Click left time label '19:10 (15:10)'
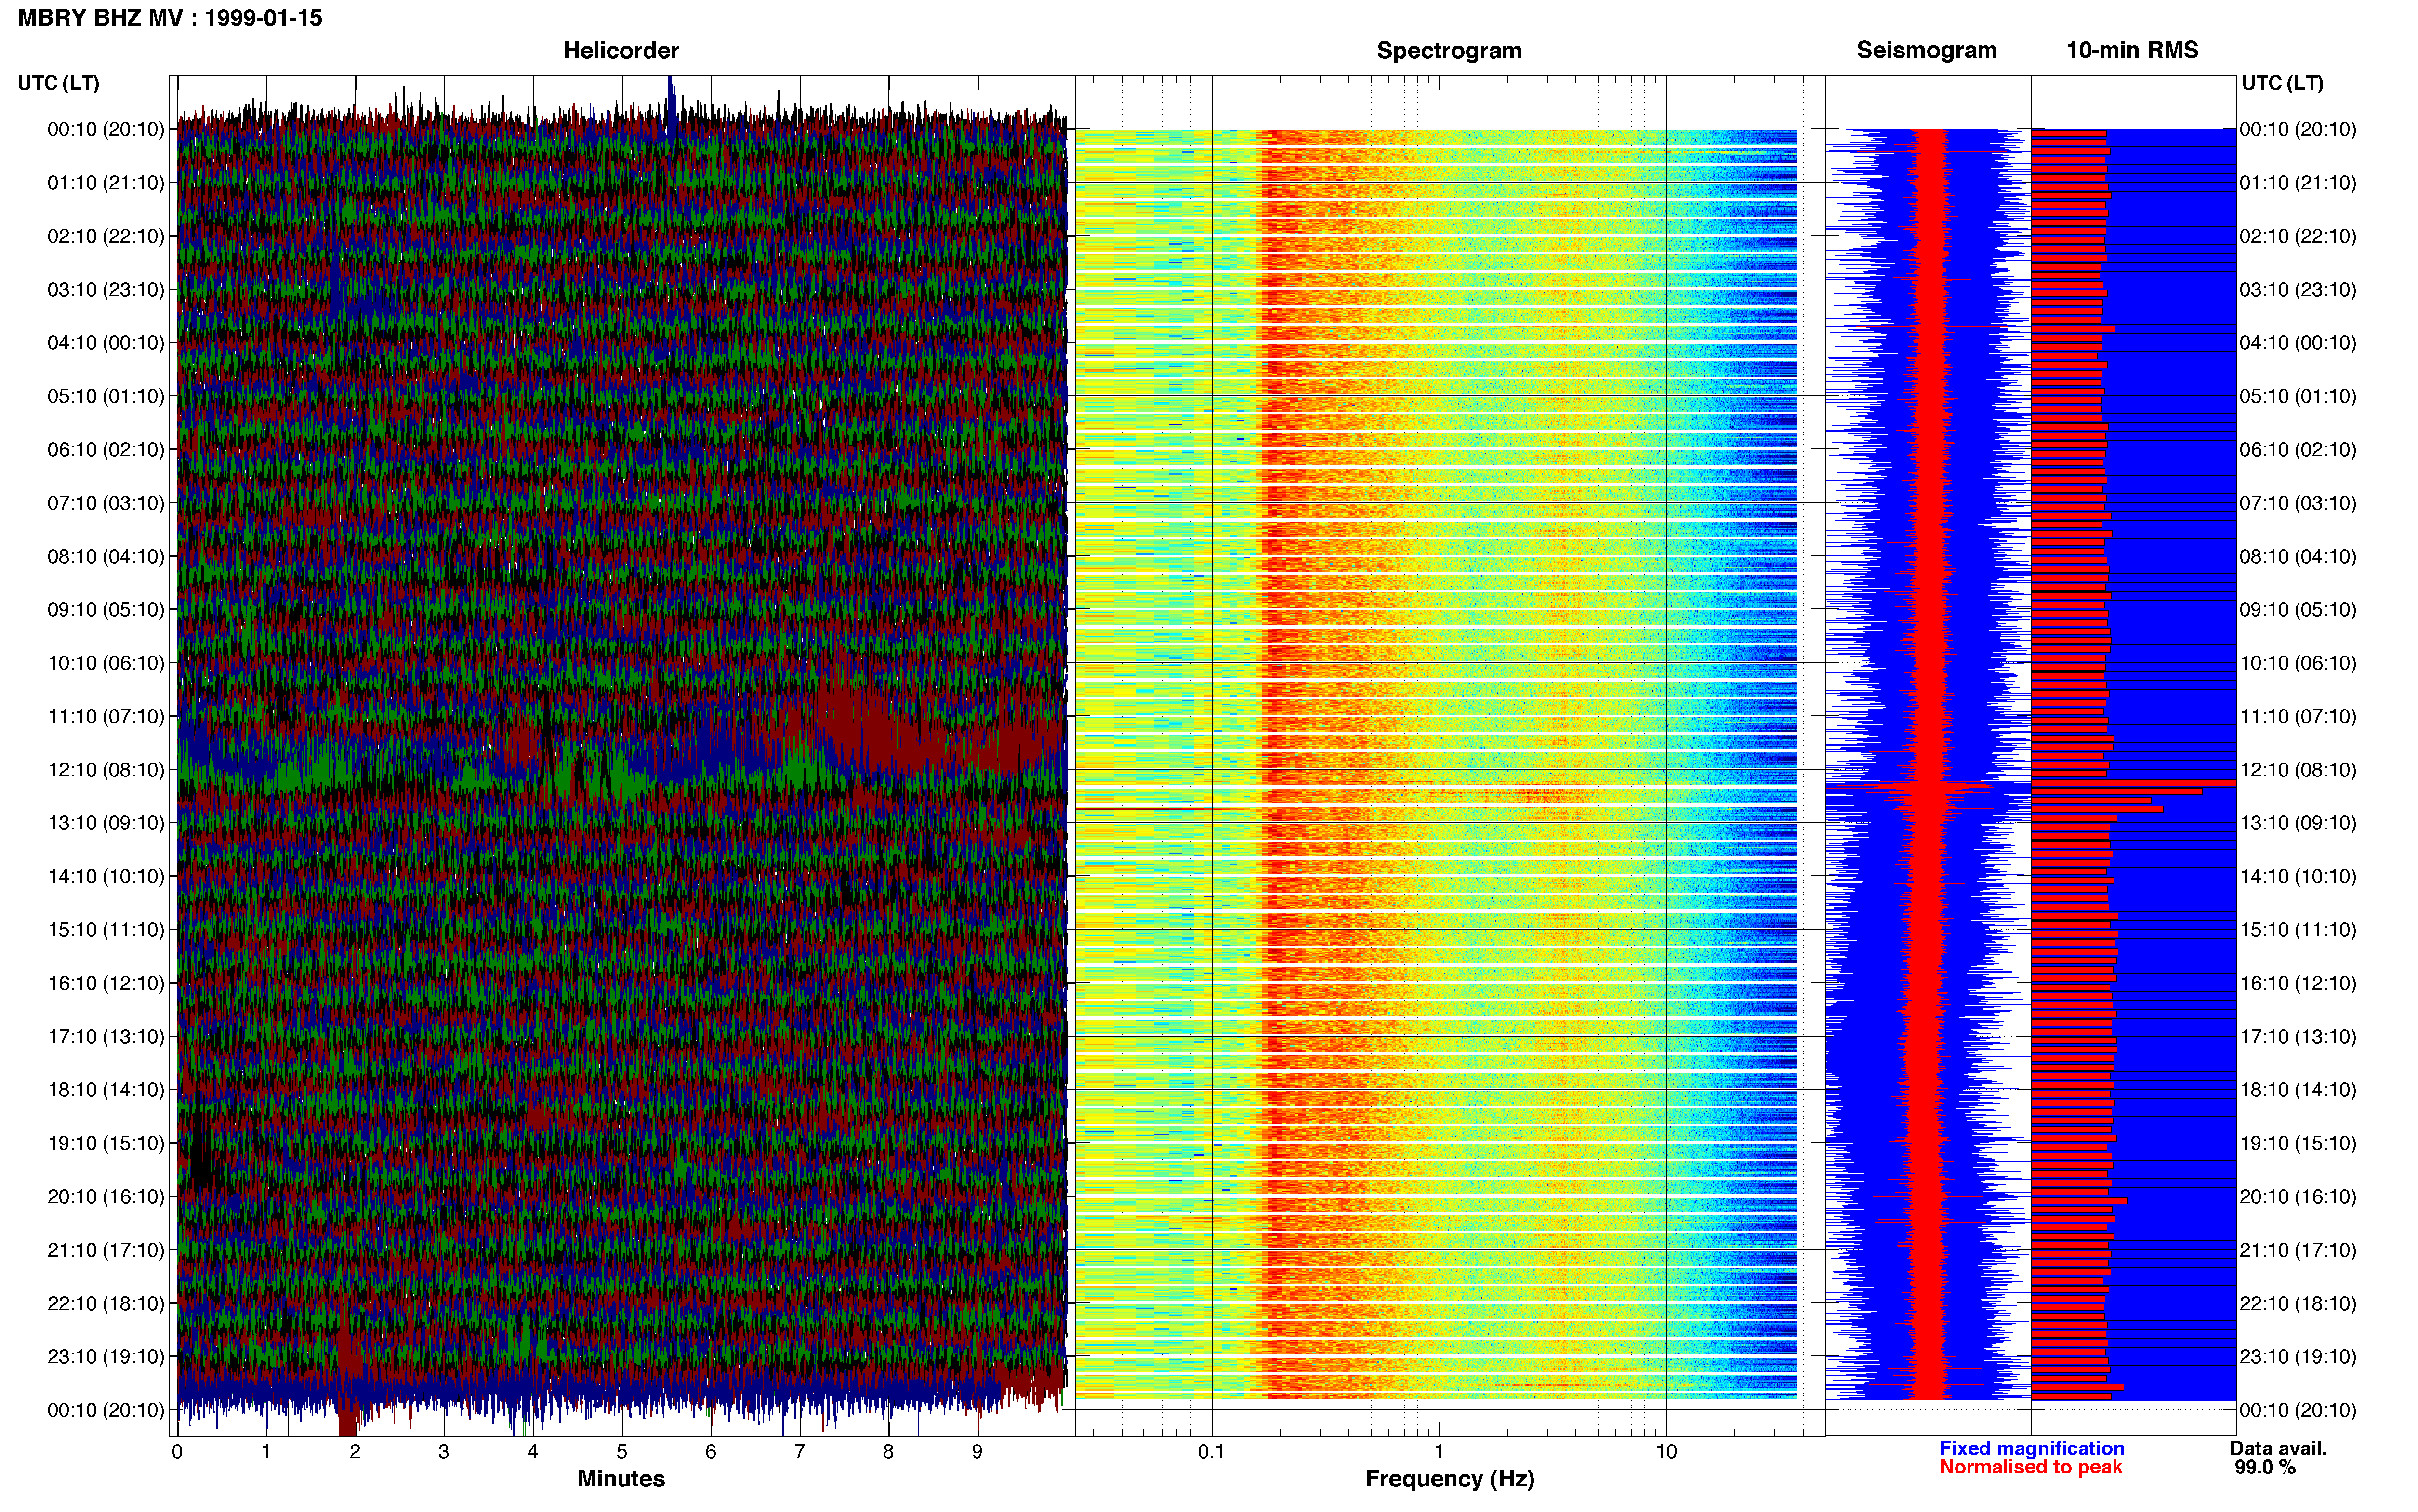This screenshot has width=2418, height=1512. click(x=106, y=1143)
